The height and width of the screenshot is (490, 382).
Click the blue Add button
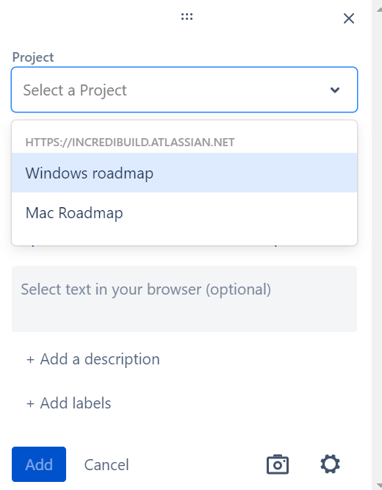pyautogui.click(x=39, y=464)
